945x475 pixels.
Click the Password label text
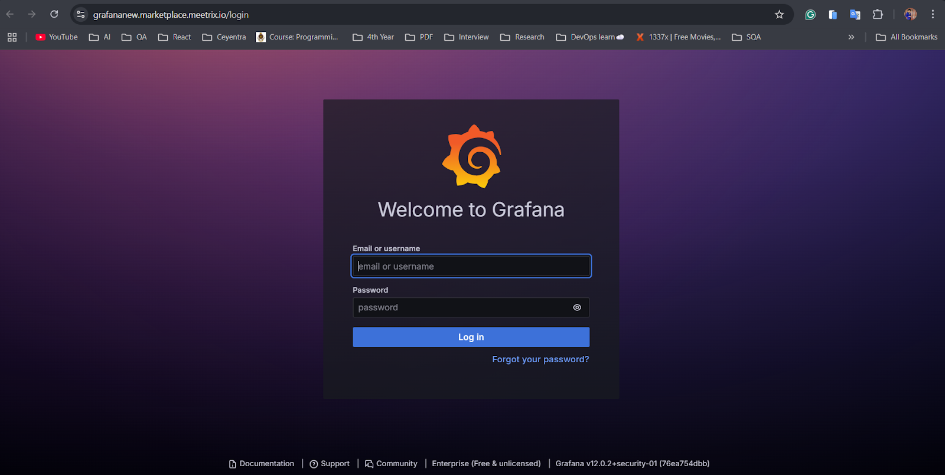click(x=370, y=290)
